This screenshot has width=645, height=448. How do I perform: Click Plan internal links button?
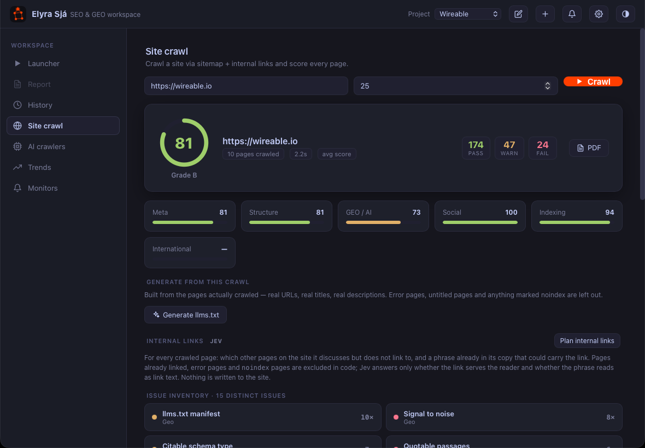pyautogui.click(x=587, y=341)
